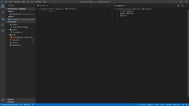The height and width of the screenshot is (106, 189).
Task: Click the GROUP 1 label
Action: tap(11, 11)
